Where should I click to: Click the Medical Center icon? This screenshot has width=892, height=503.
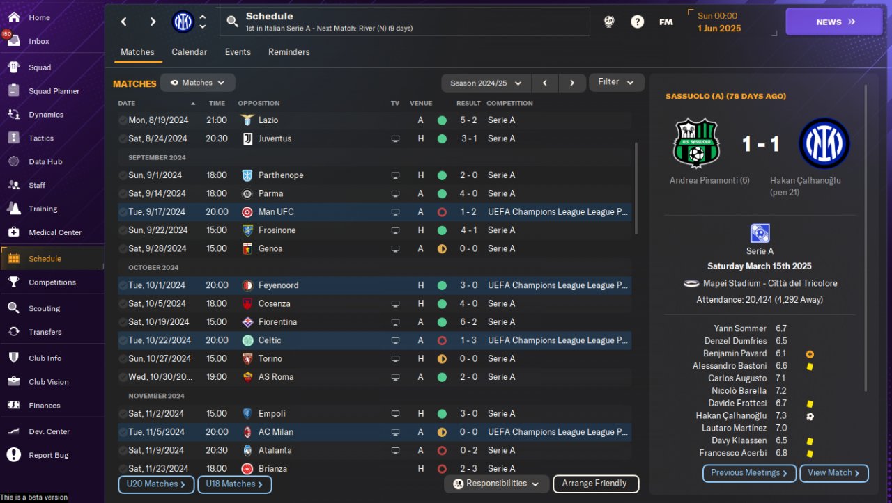point(13,232)
